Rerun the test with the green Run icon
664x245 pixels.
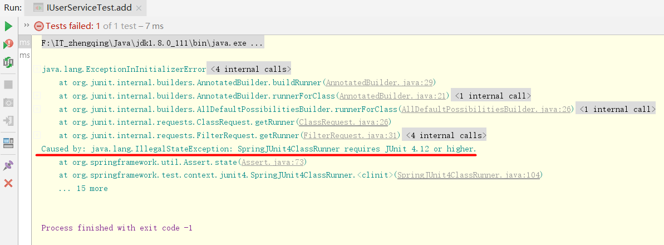(x=8, y=27)
